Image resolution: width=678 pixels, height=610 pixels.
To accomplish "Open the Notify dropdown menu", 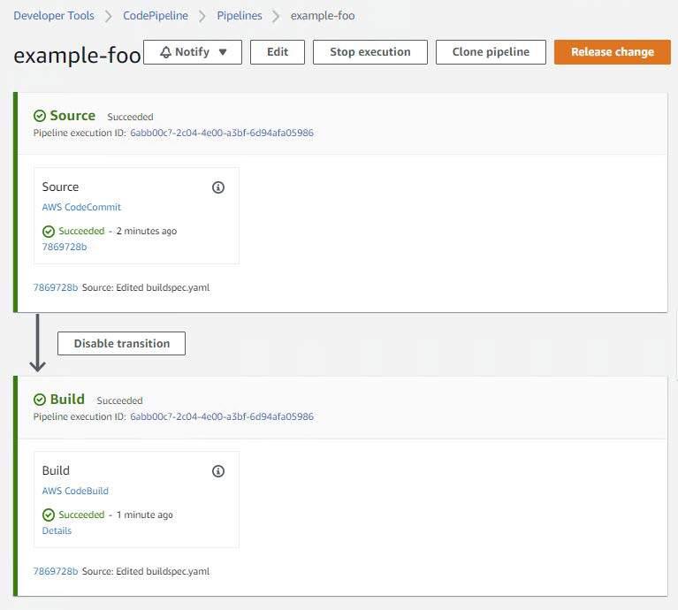I will 193,52.
